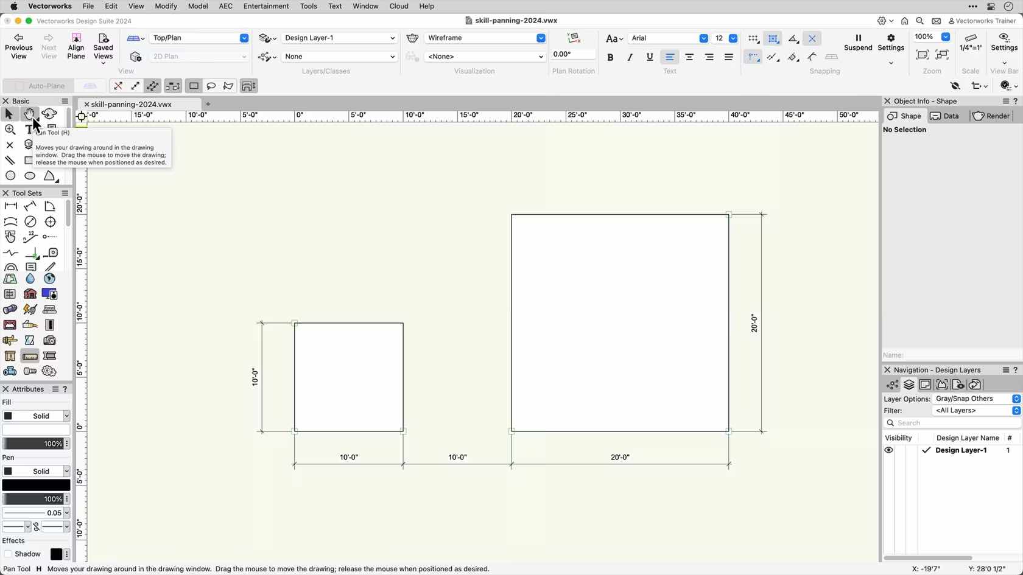Click the Plan Rotation 0.00° field
The width and height of the screenshot is (1023, 575).
point(573,55)
